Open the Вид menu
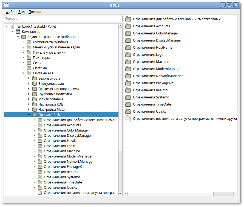244x207 pixels. 22,12
